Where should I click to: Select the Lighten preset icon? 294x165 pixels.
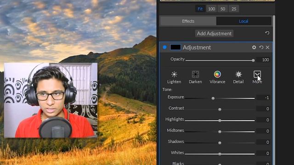[x=174, y=74]
